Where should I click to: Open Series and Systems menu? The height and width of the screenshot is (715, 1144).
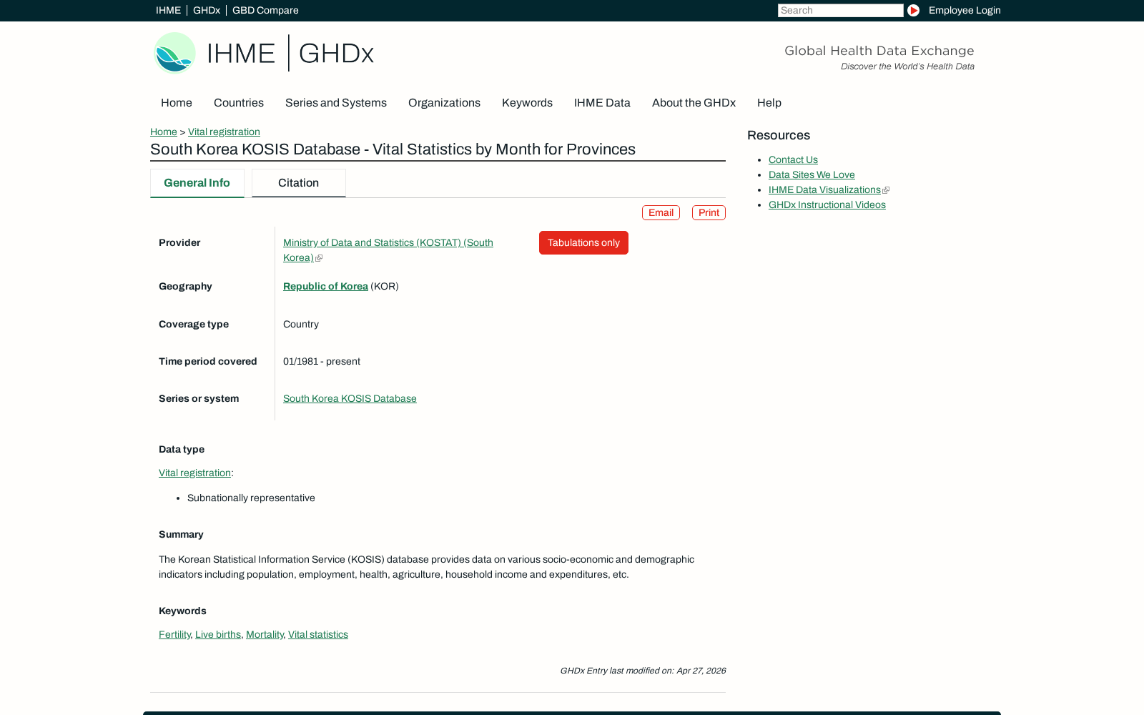pyautogui.click(x=336, y=103)
